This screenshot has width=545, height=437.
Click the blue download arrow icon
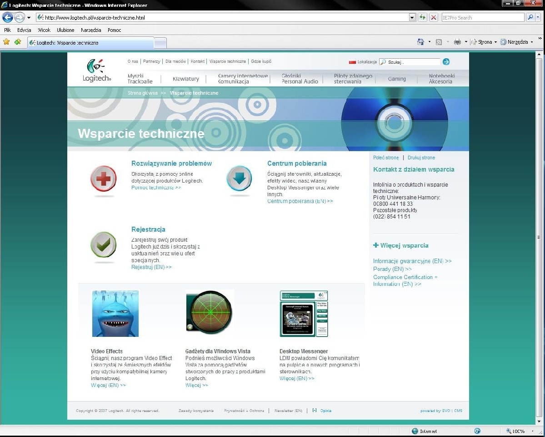pos(239,178)
